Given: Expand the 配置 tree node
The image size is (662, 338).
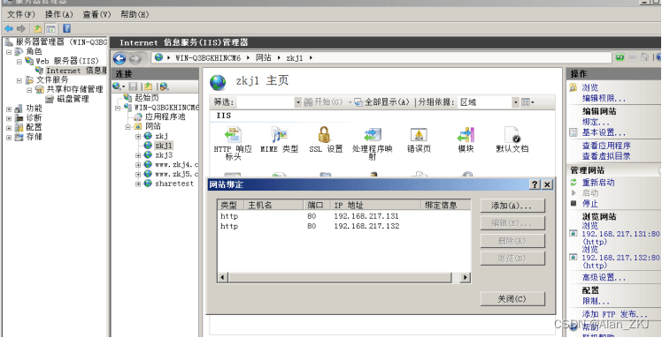Looking at the screenshot, I should (x=9, y=128).
